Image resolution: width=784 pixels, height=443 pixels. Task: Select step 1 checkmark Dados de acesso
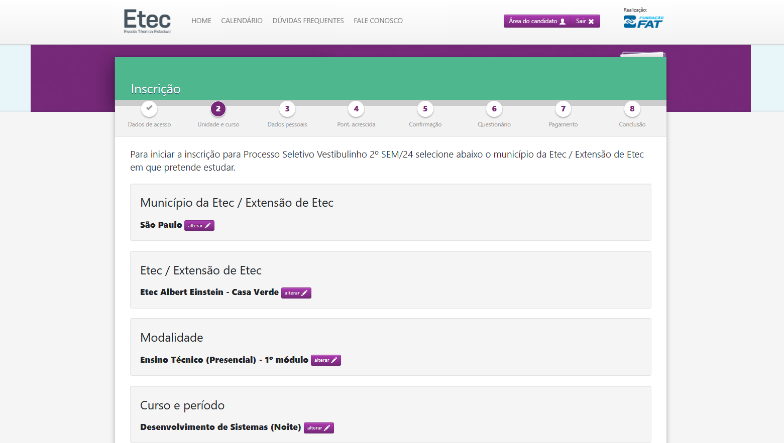tap(149, 109)
